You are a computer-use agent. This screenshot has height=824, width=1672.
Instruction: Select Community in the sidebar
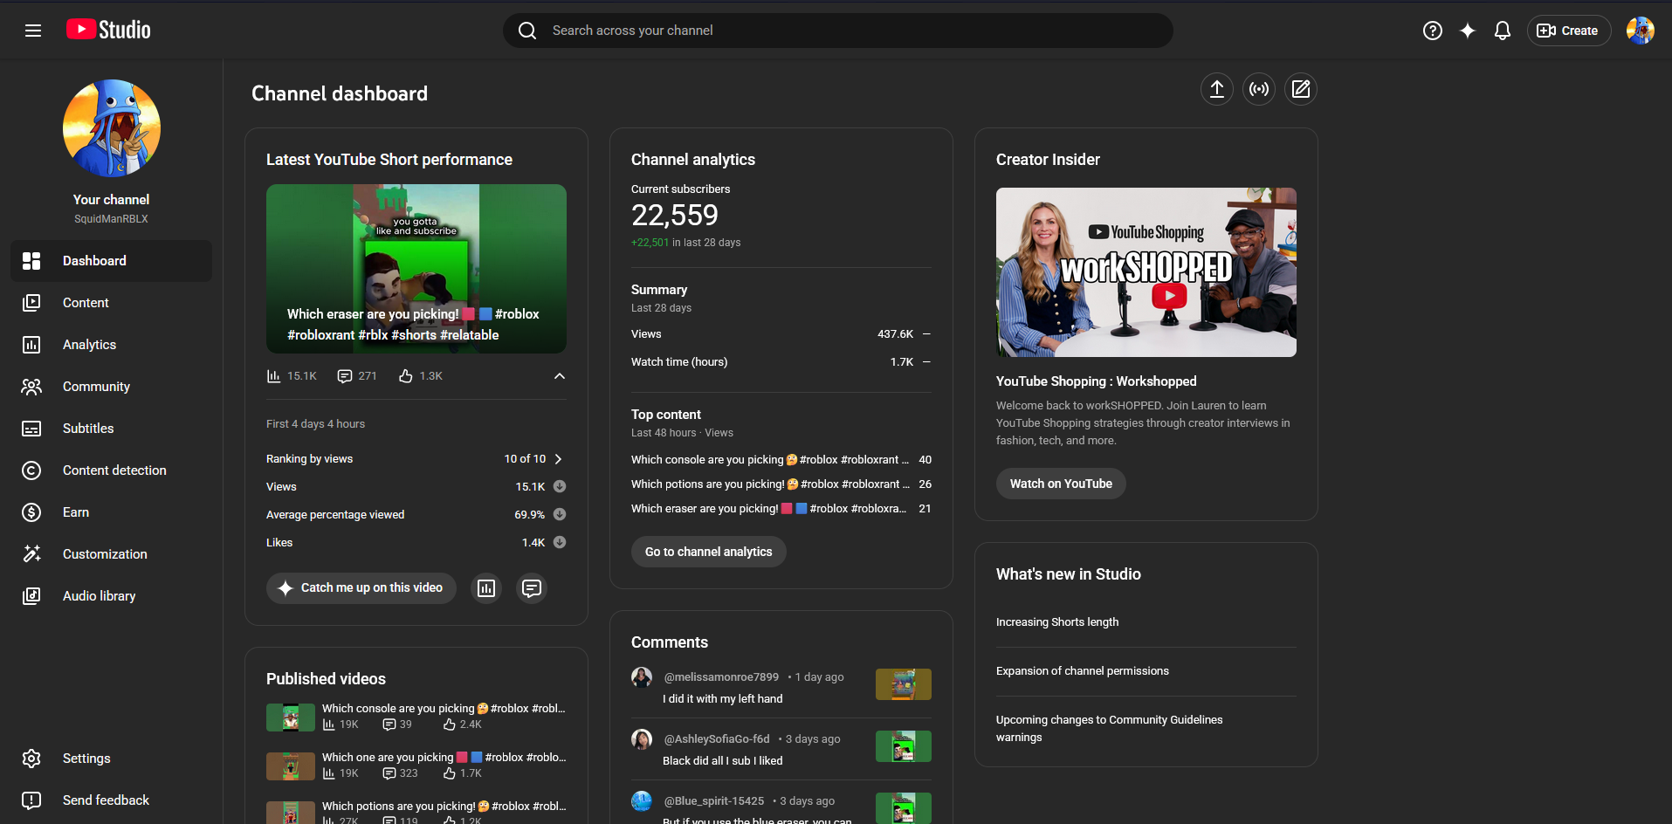(x=112, y=387)
